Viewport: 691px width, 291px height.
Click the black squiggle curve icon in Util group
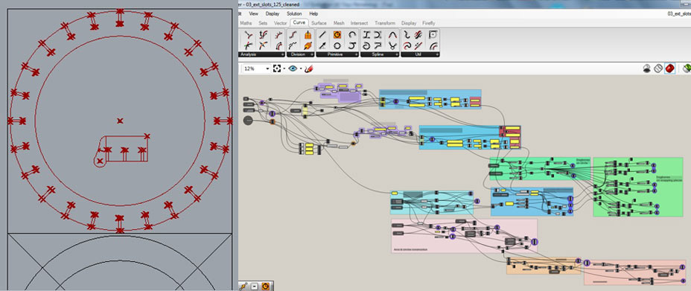pos(407,35)
